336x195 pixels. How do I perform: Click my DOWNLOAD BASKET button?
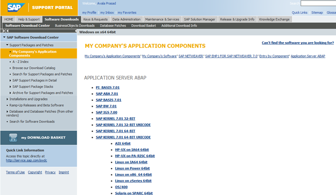(x=39, y=138)
